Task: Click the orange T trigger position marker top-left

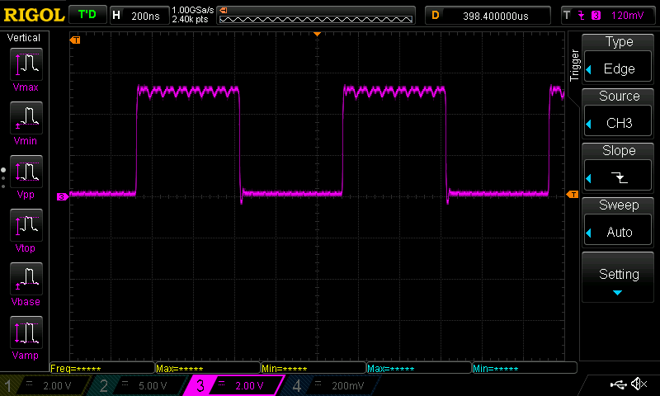Action: pos(75,40)
